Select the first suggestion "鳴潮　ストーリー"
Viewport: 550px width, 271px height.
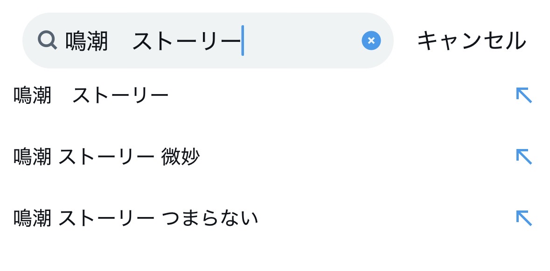pos(91,96)
